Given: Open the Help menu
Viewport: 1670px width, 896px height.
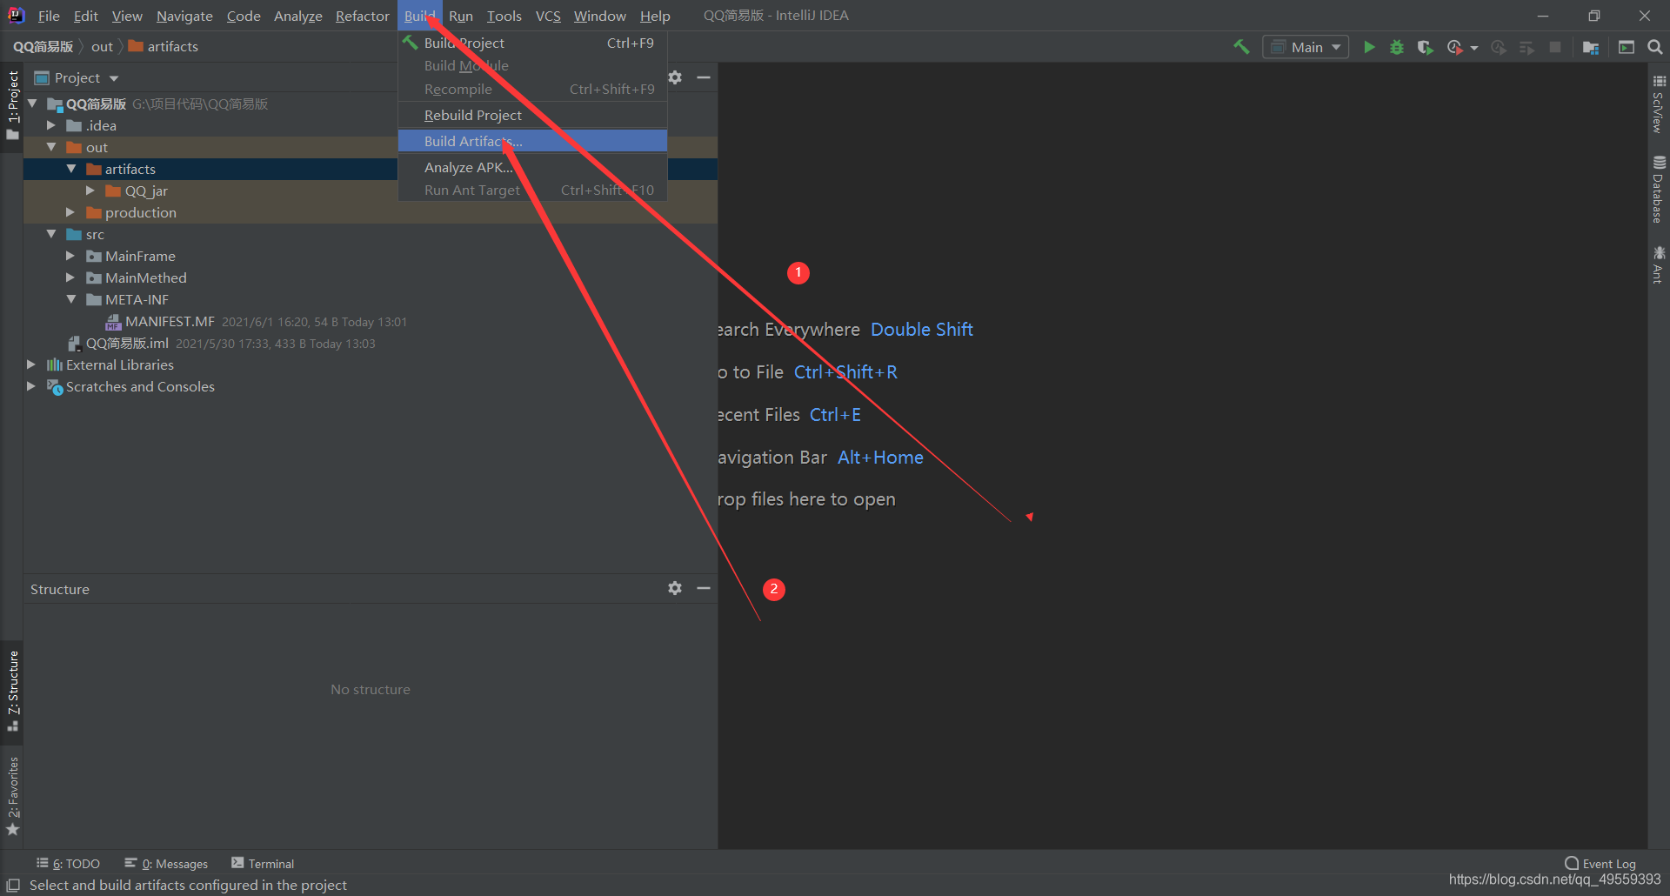Looking at the screenshot, I should pyautogui.click(x=655, y=16).
